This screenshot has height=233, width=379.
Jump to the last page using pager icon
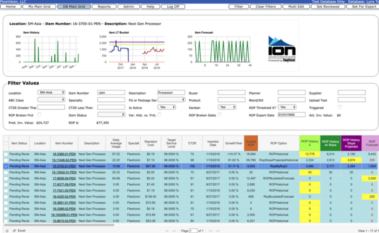(218, 231)
